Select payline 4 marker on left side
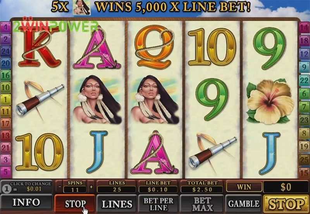 tap(5, 27)
